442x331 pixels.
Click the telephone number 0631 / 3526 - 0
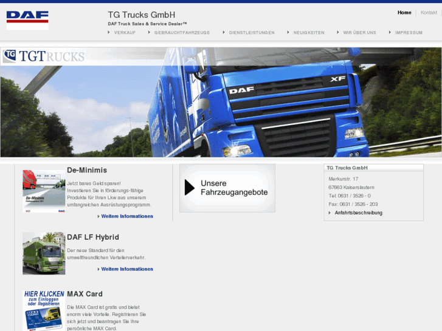click(354, 196)
